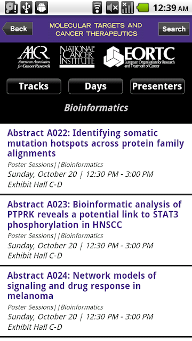Image resolution: width=192 pixels, height=341 pixels.
Task: Tap the USB connection status icon
Action: pyautogui.click(x=27, y=7)
